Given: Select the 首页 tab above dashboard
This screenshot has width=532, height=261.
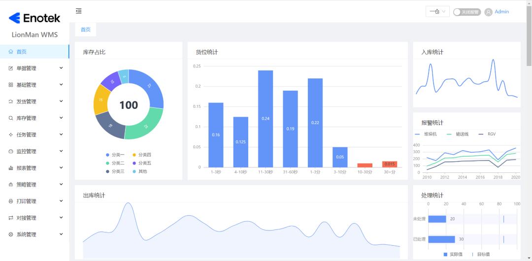Looking at the screenshot, I should pyautogui.click(x=86, y=30).
